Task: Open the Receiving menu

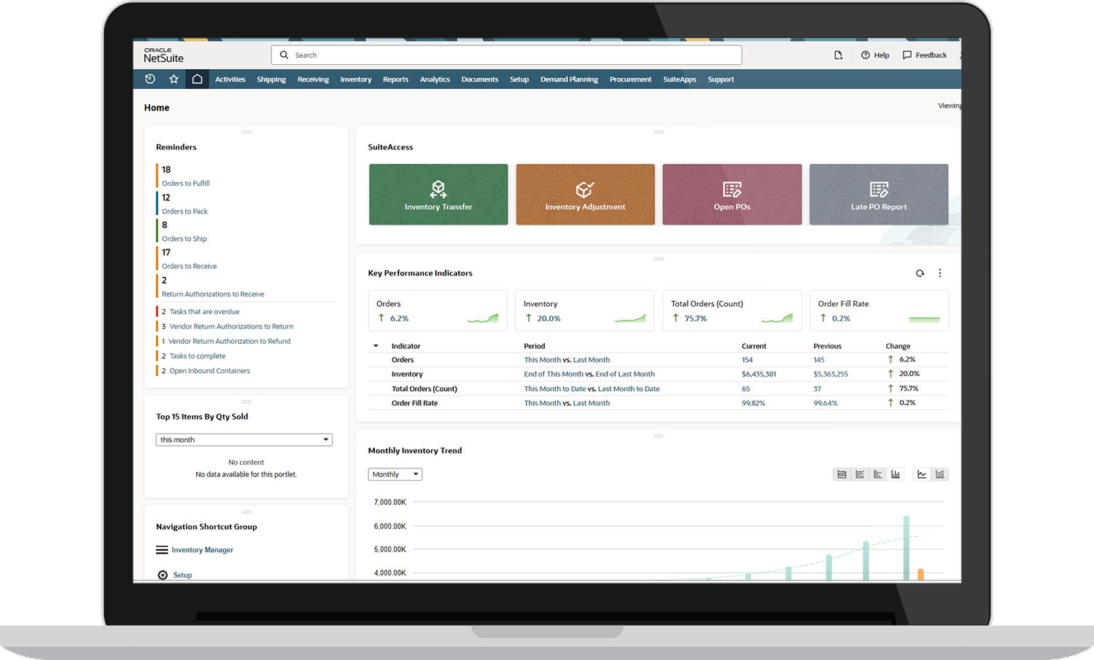Action: [x=313, y=79]
